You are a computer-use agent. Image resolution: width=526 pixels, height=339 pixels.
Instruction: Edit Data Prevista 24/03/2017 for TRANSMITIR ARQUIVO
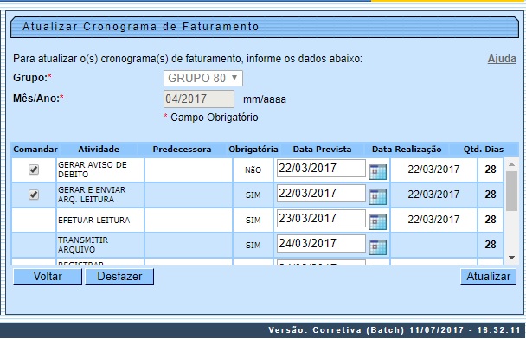321,243
